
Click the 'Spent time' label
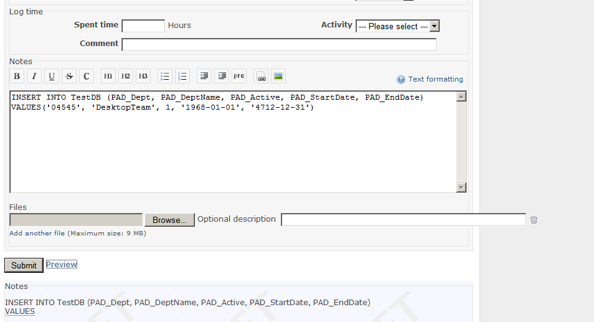[97, 25]
